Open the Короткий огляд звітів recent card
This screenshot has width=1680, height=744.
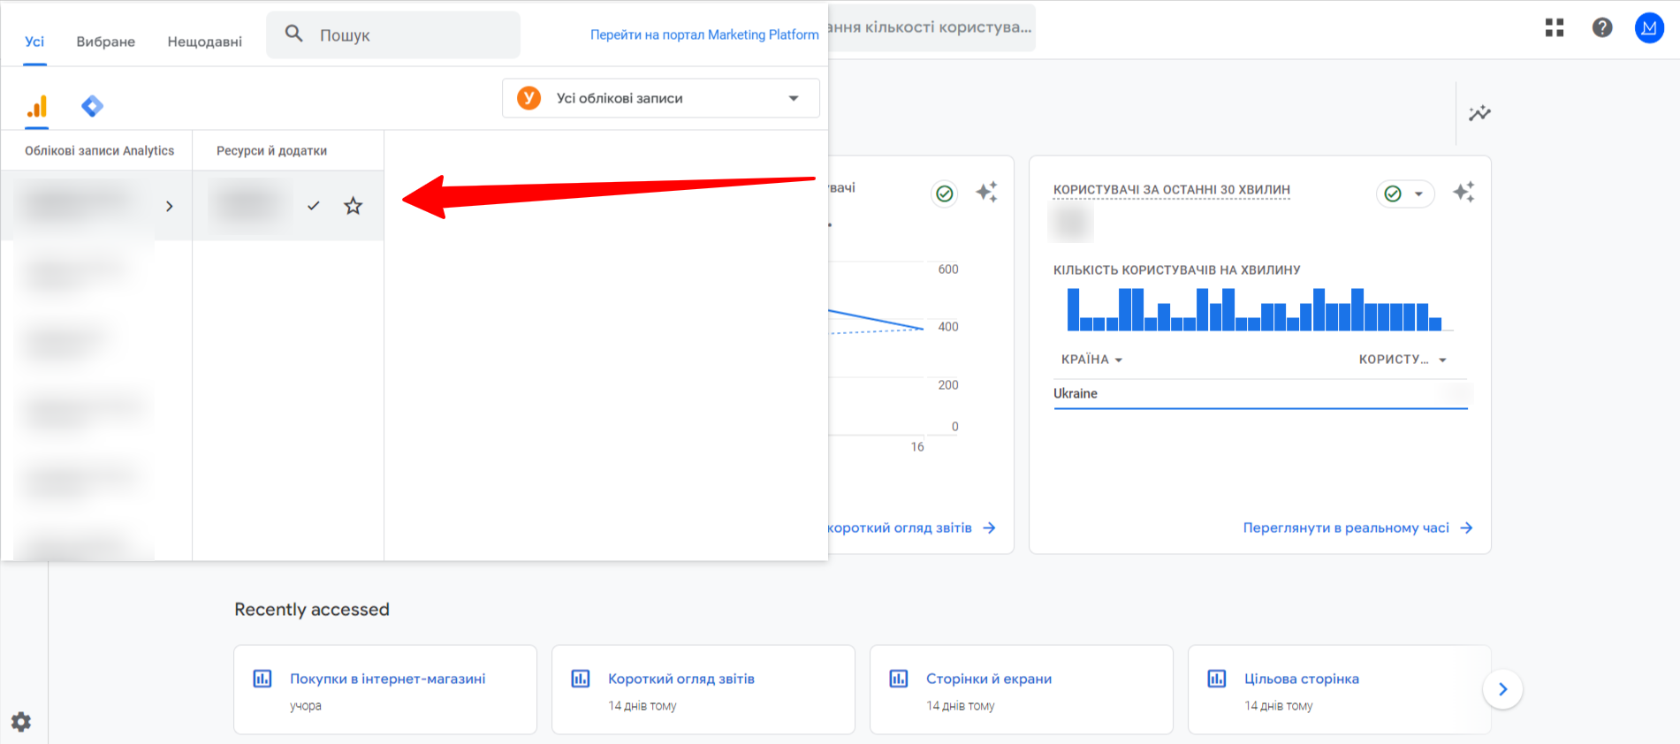pyautogui.click(x=703, y=689)
